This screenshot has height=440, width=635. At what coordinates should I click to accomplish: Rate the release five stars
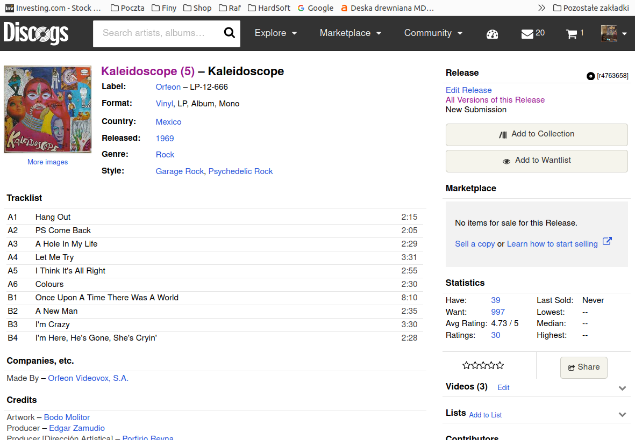500,366
